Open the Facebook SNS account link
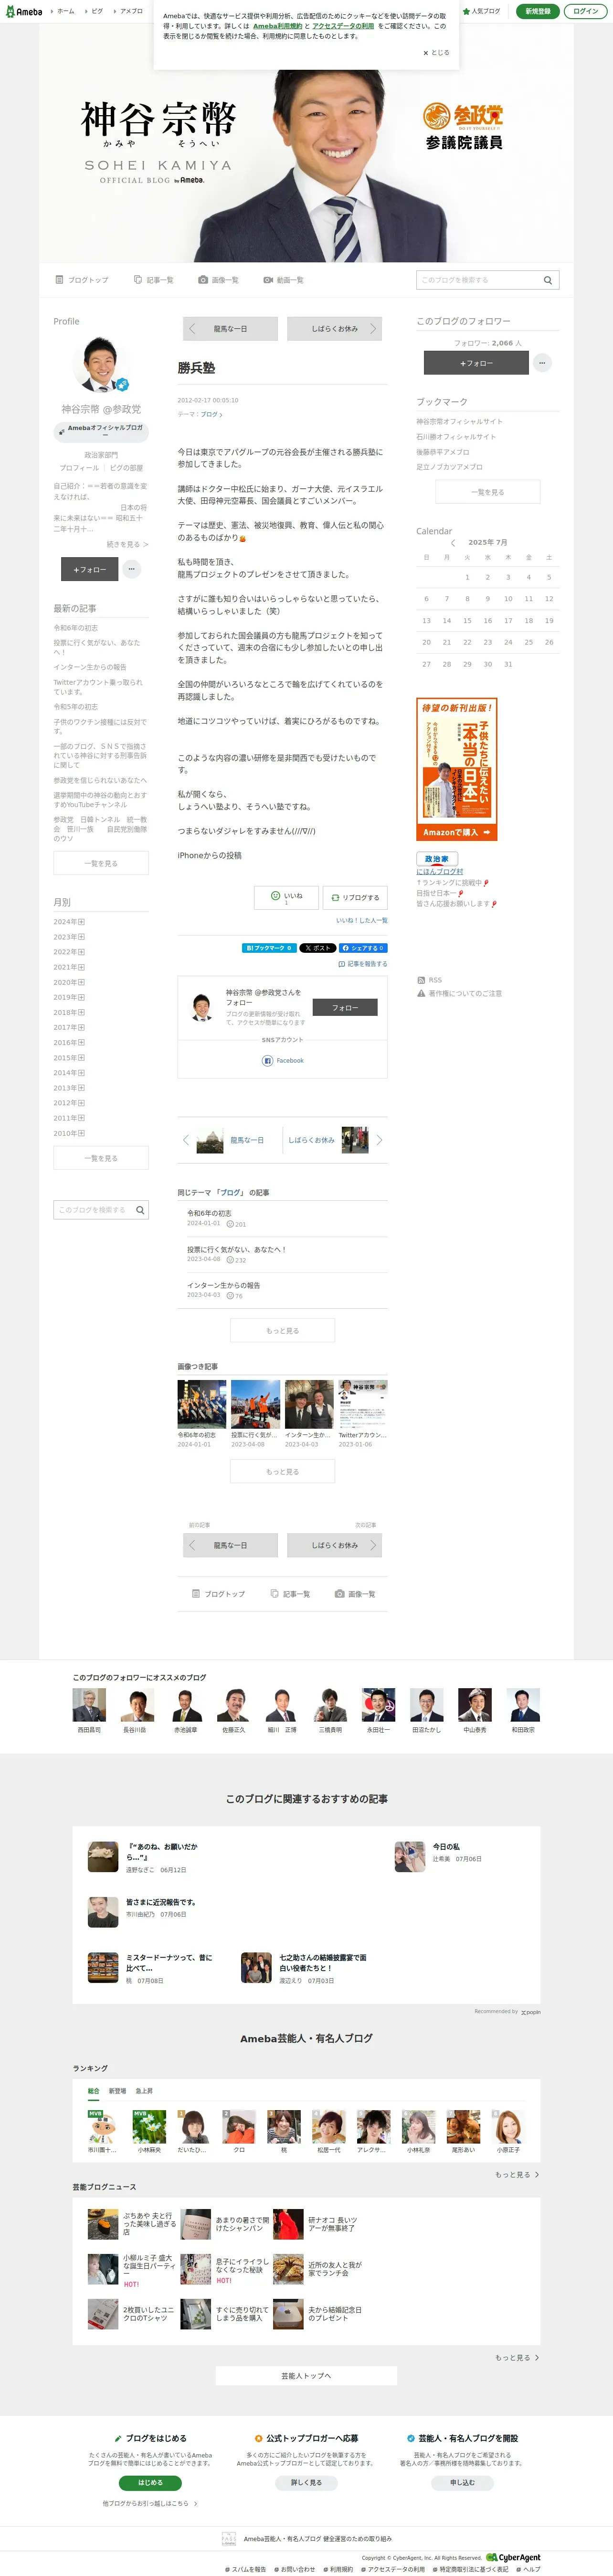Image resolution: width=613 pixels, height=2576 pixels. [x=283, y=1061]
